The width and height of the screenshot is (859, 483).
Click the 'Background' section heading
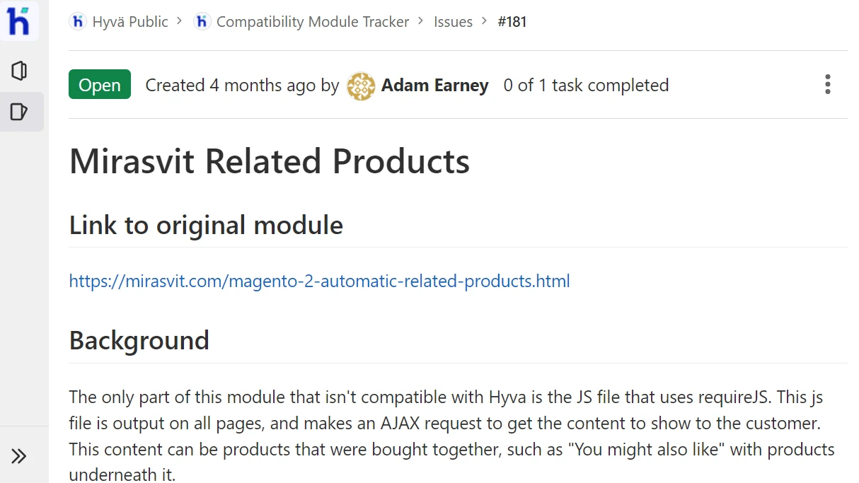(139, 340)
